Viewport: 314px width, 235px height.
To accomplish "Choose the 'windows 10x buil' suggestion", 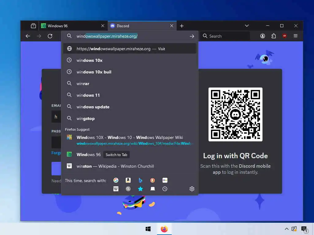I will (x=130, y=72).
